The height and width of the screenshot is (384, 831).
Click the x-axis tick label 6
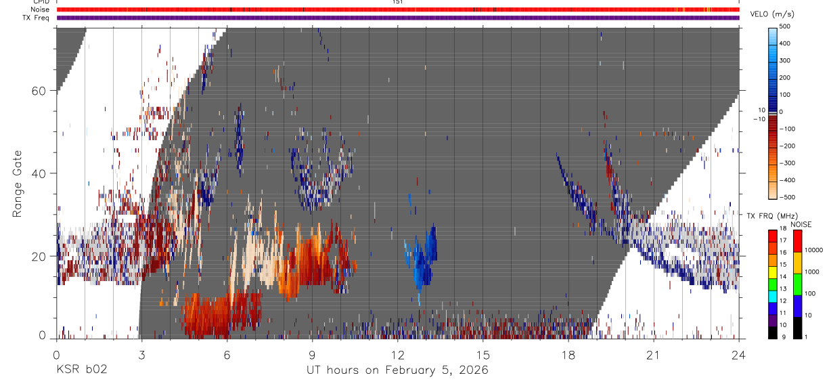[x=227, y=354]
